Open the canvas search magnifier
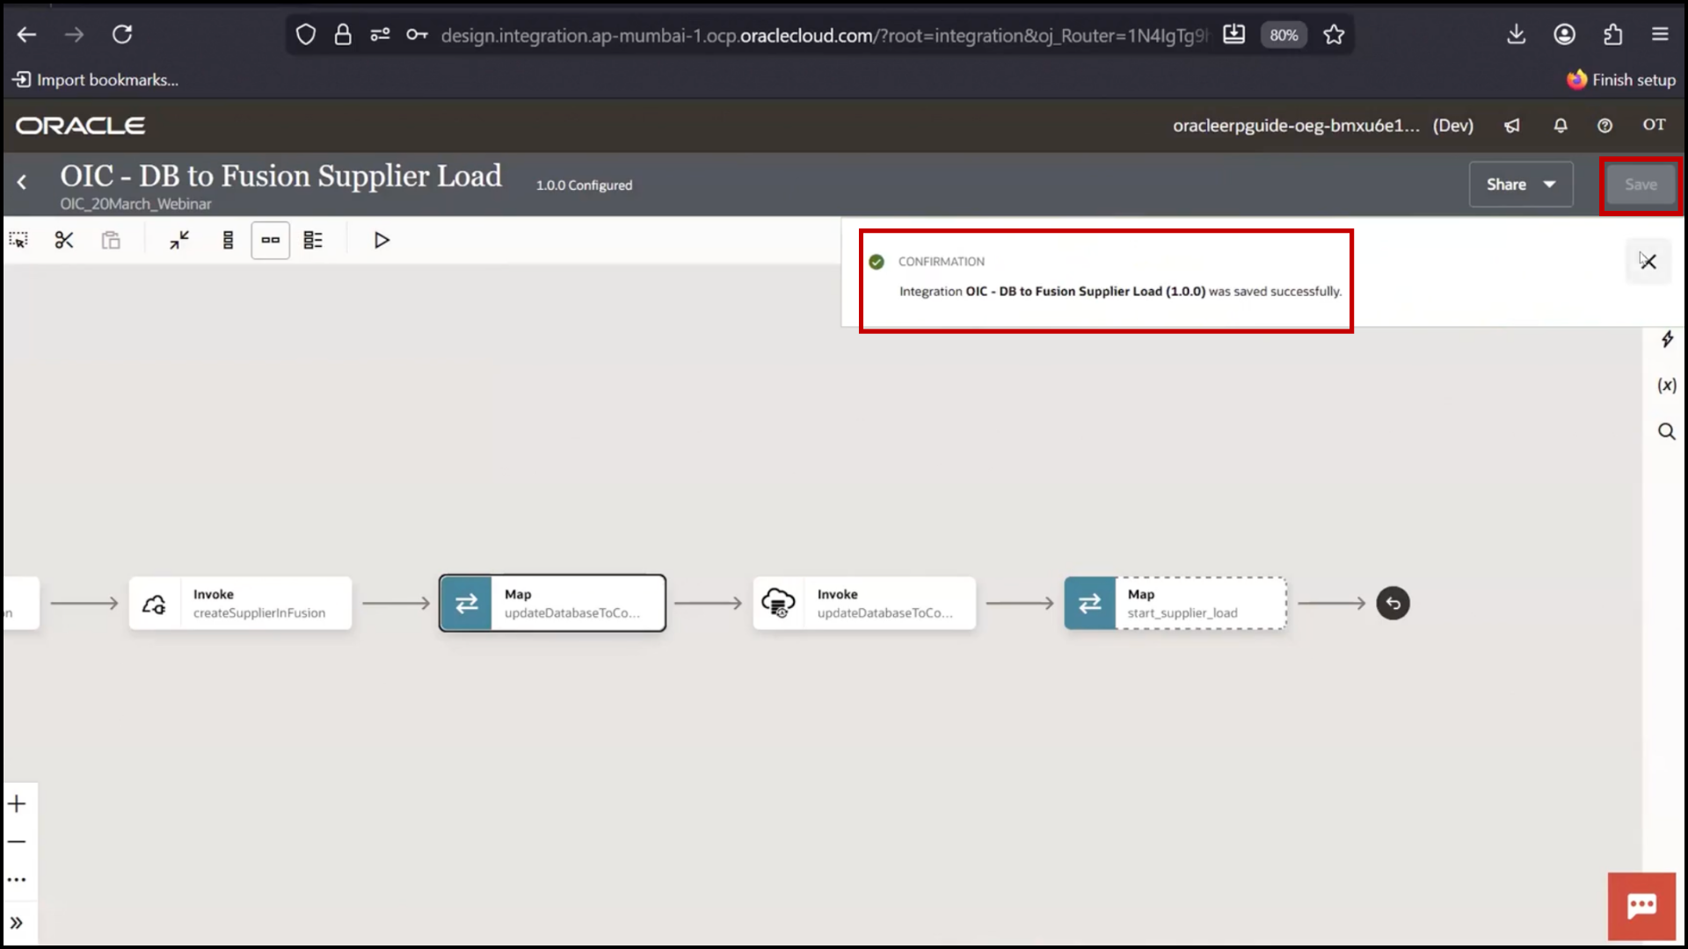 click(1667, 431)
